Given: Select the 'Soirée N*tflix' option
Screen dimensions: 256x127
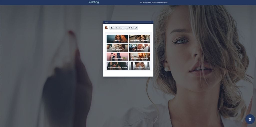Looking at the screenshot, I should pyautogui.click(x=139, y=66).
